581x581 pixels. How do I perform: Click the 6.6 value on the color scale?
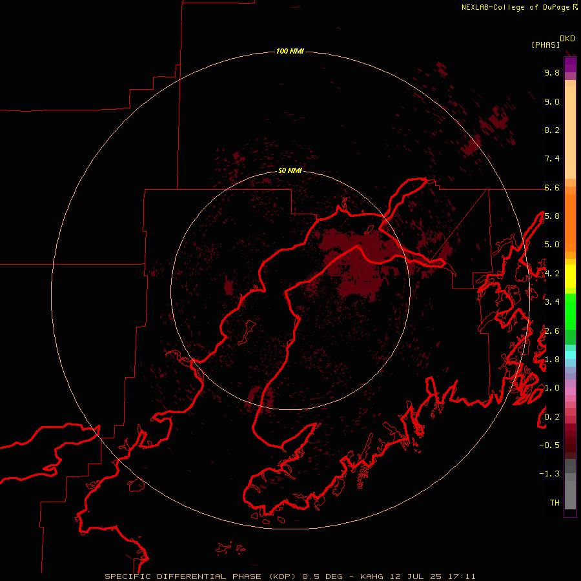[x=552, y=187]
